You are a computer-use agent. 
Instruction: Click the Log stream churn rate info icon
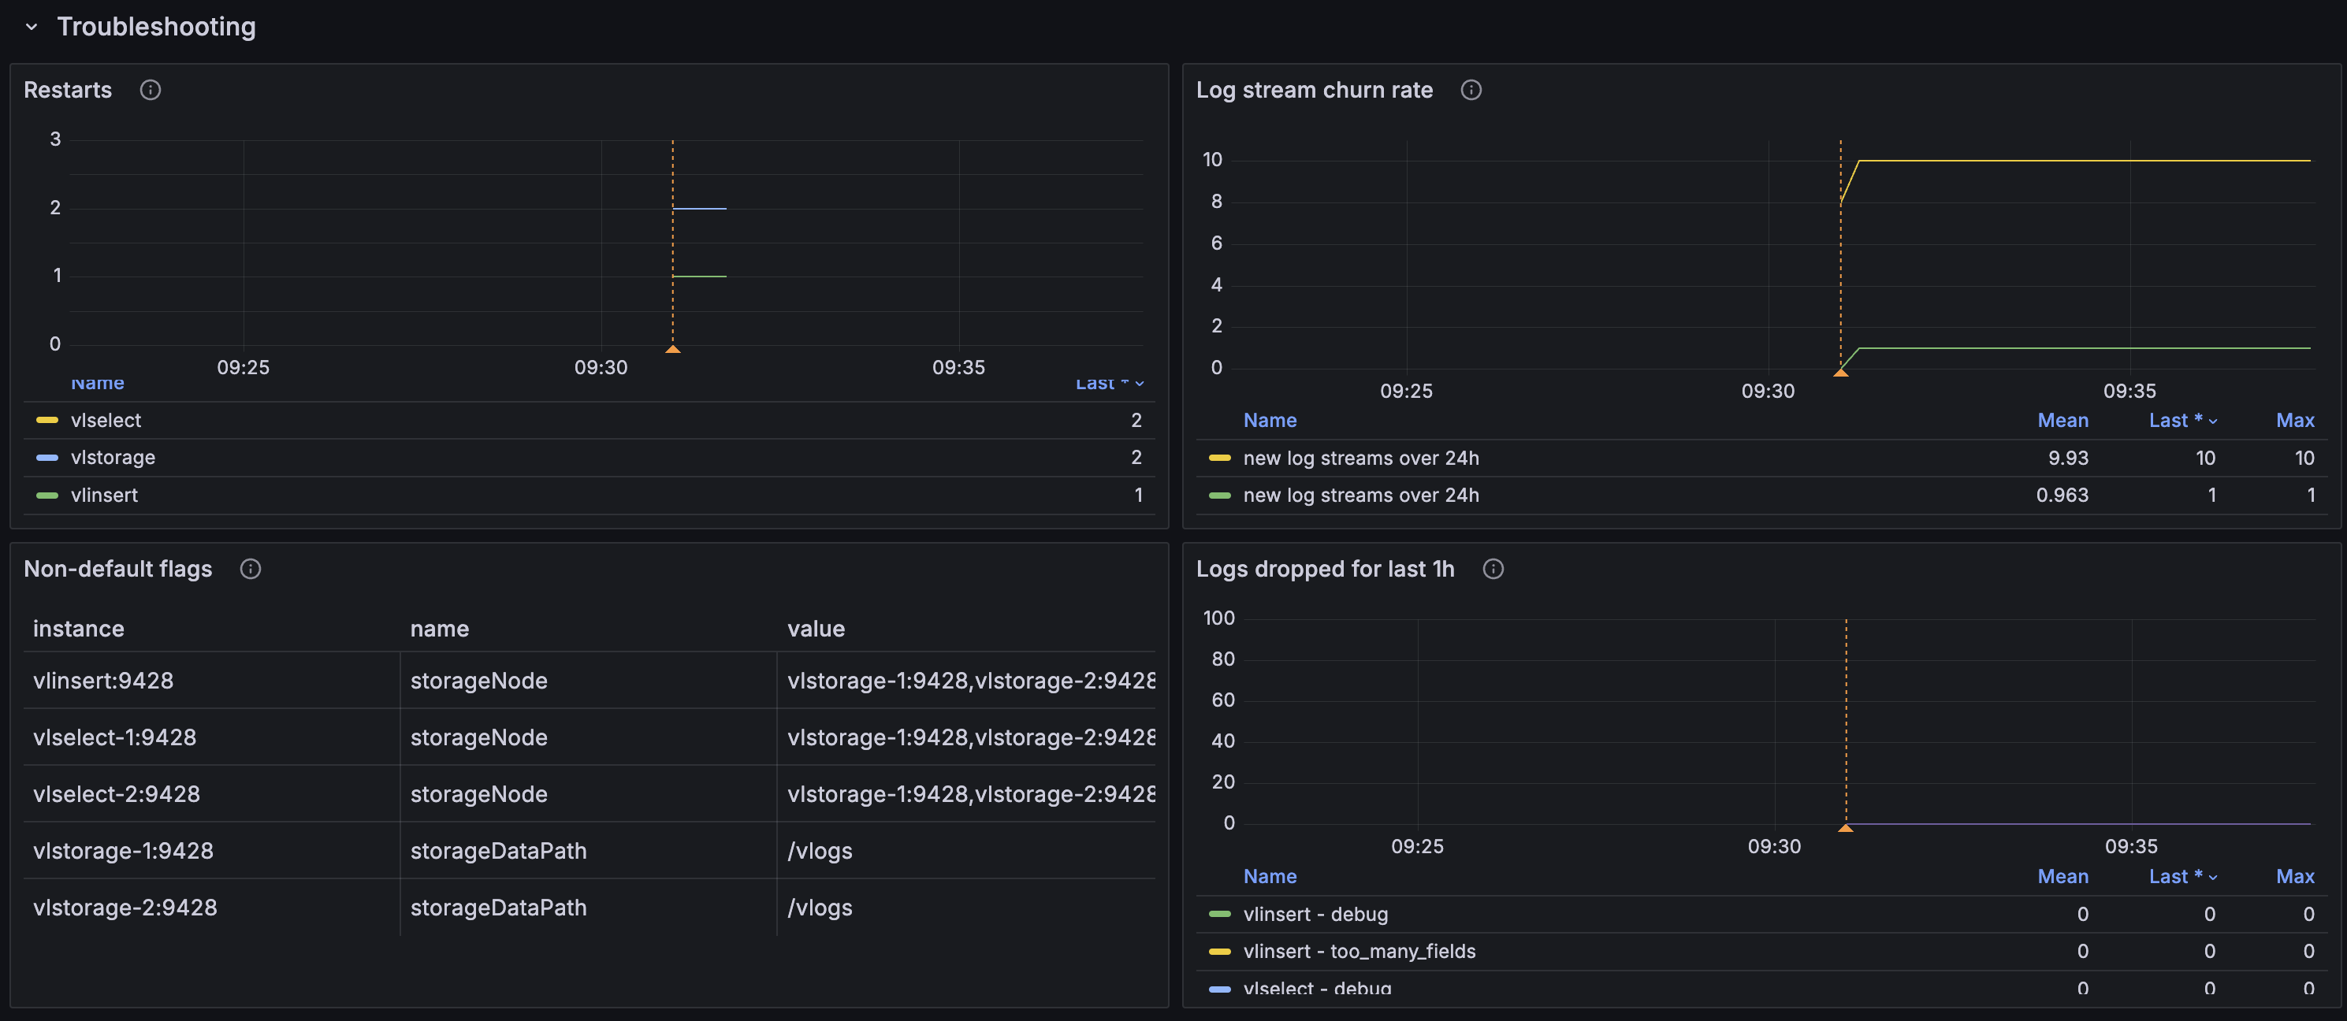coord(1471,89)
